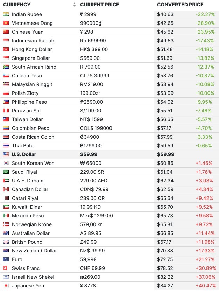Click the Chilean Peso flag icon
219x291 pixels.
6,76
